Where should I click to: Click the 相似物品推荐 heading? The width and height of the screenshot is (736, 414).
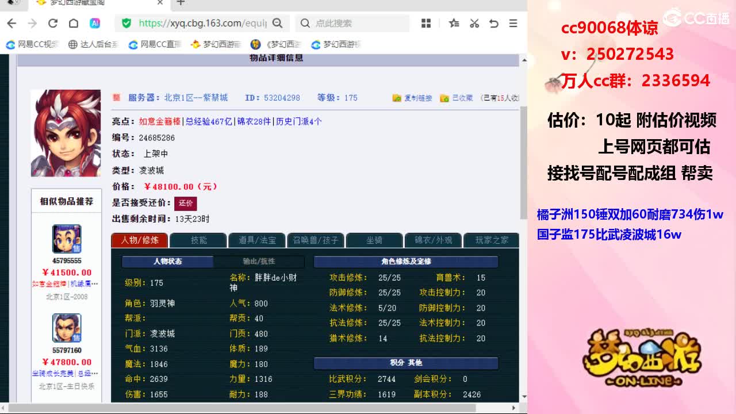click(x=66, y=202)
